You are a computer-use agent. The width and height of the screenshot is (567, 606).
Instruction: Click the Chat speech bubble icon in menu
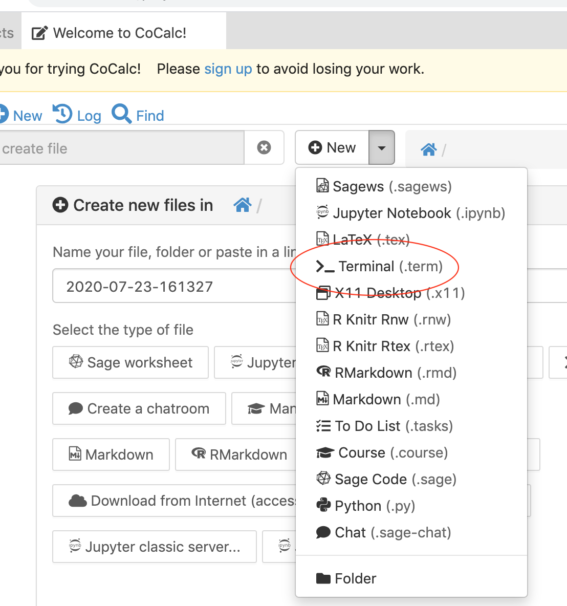323,532
